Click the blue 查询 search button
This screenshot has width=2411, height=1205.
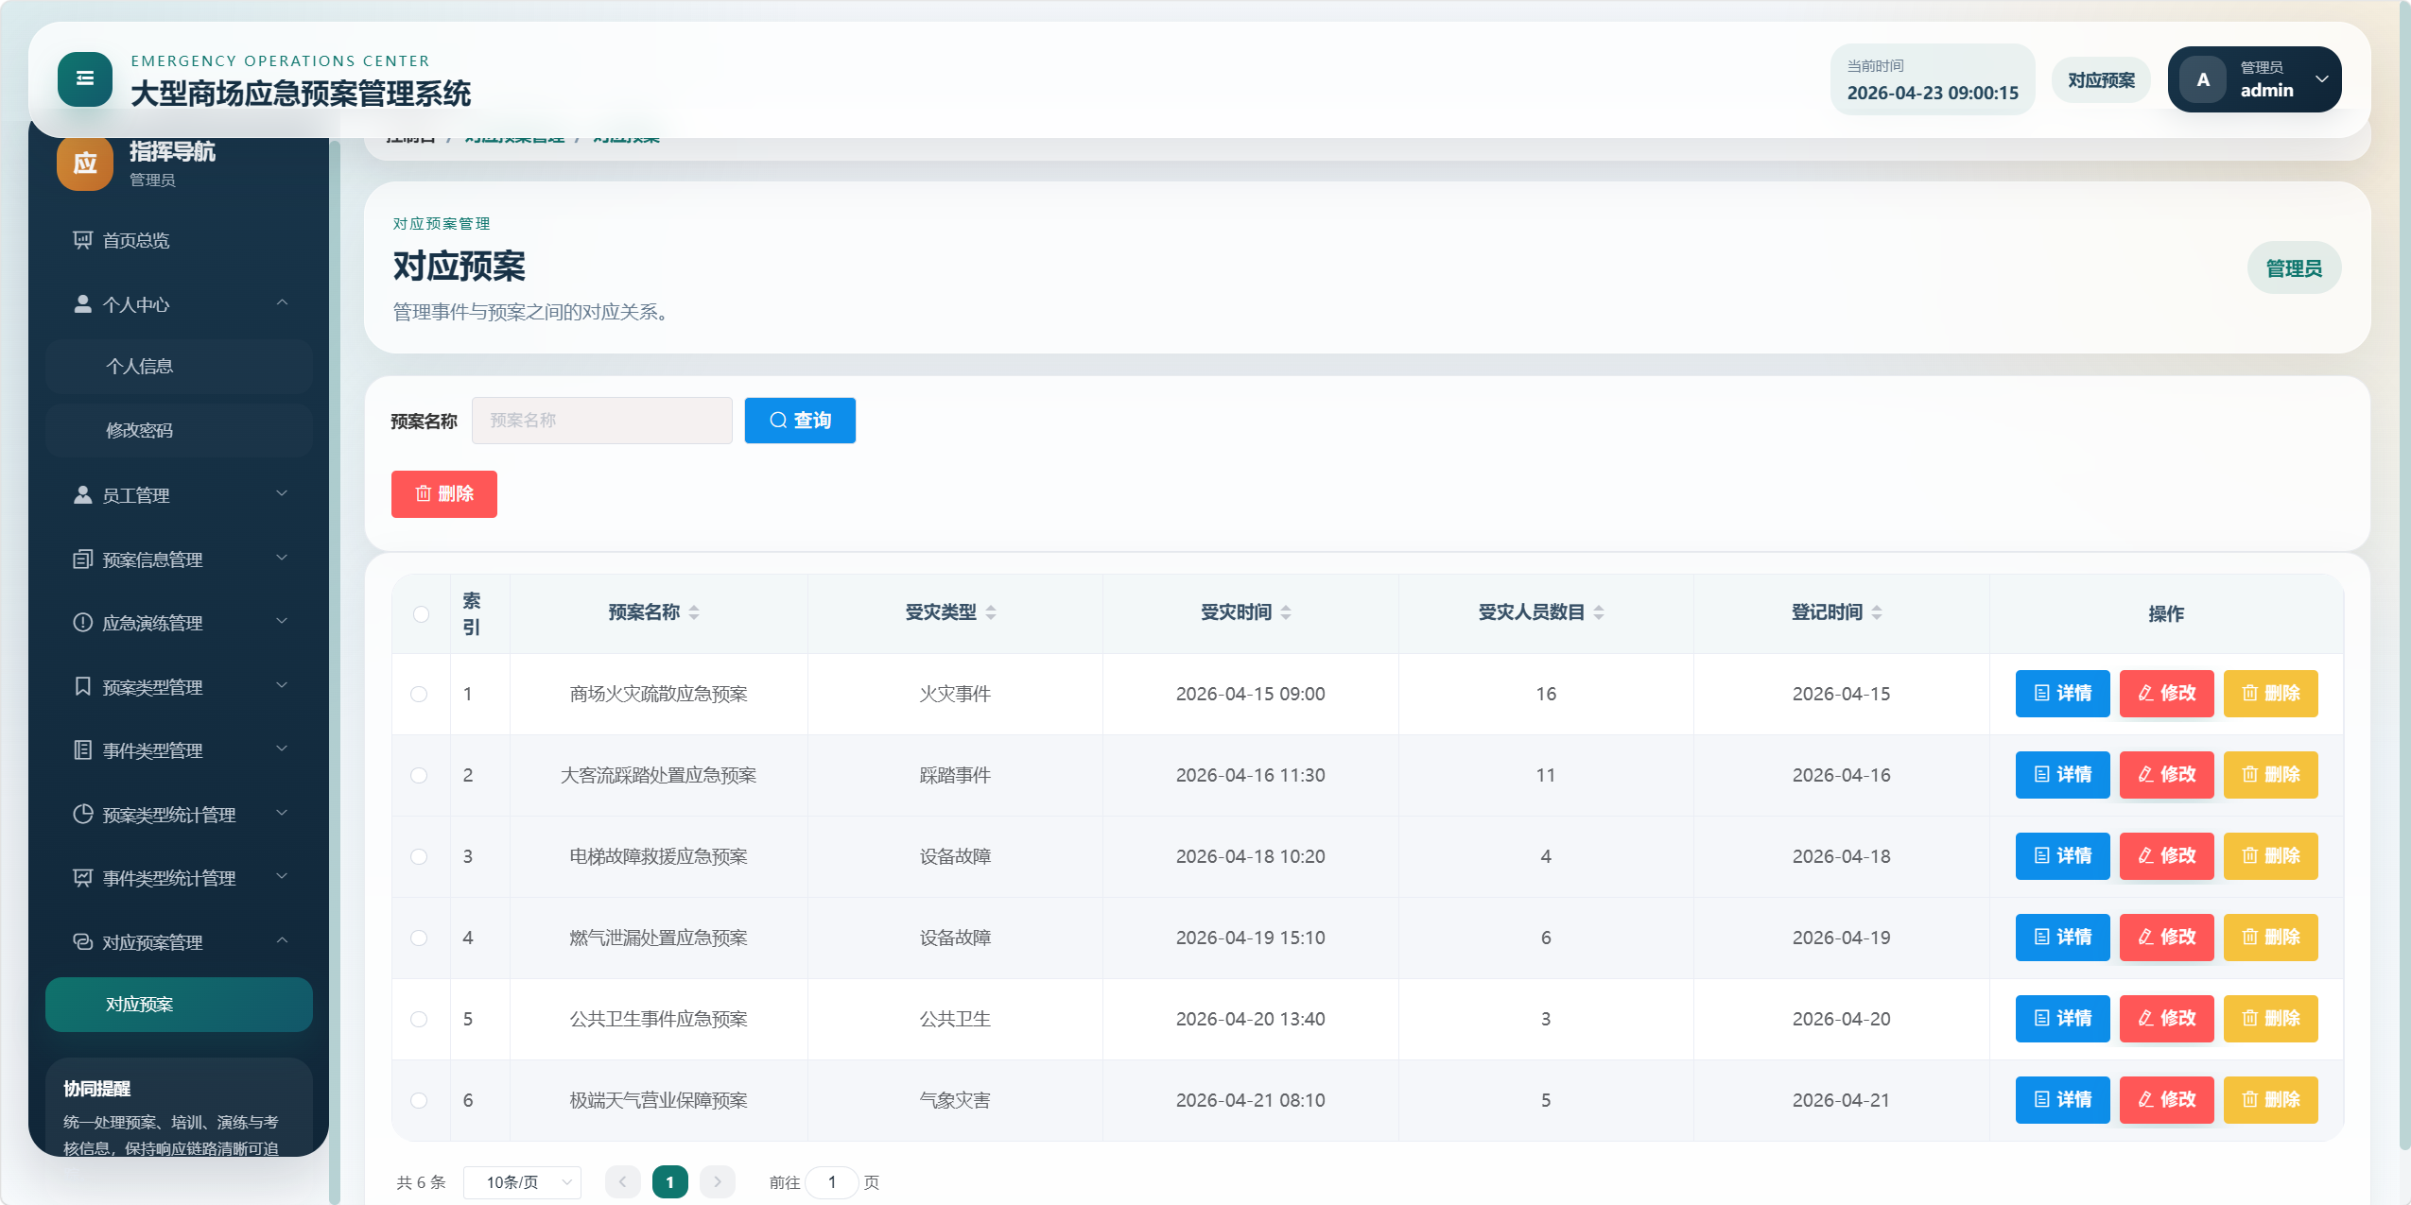[x=800, y=421]
